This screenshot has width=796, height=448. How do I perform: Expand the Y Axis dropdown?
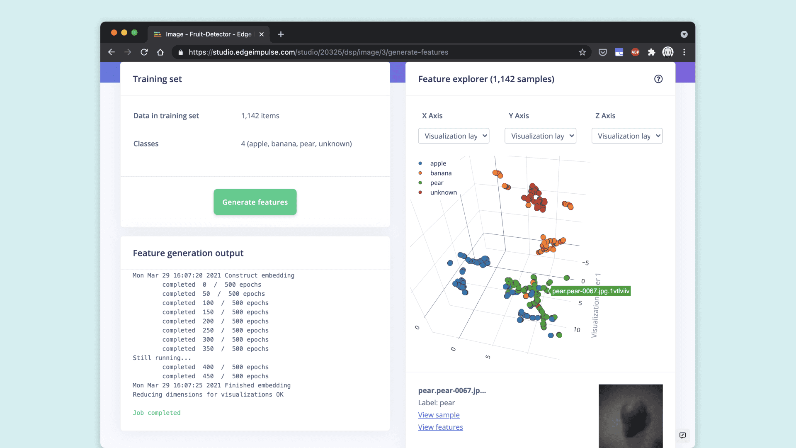tap(540, 136)
